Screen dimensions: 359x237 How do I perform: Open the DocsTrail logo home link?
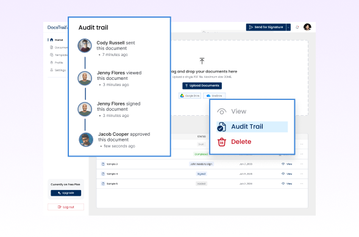pos(57,27)
